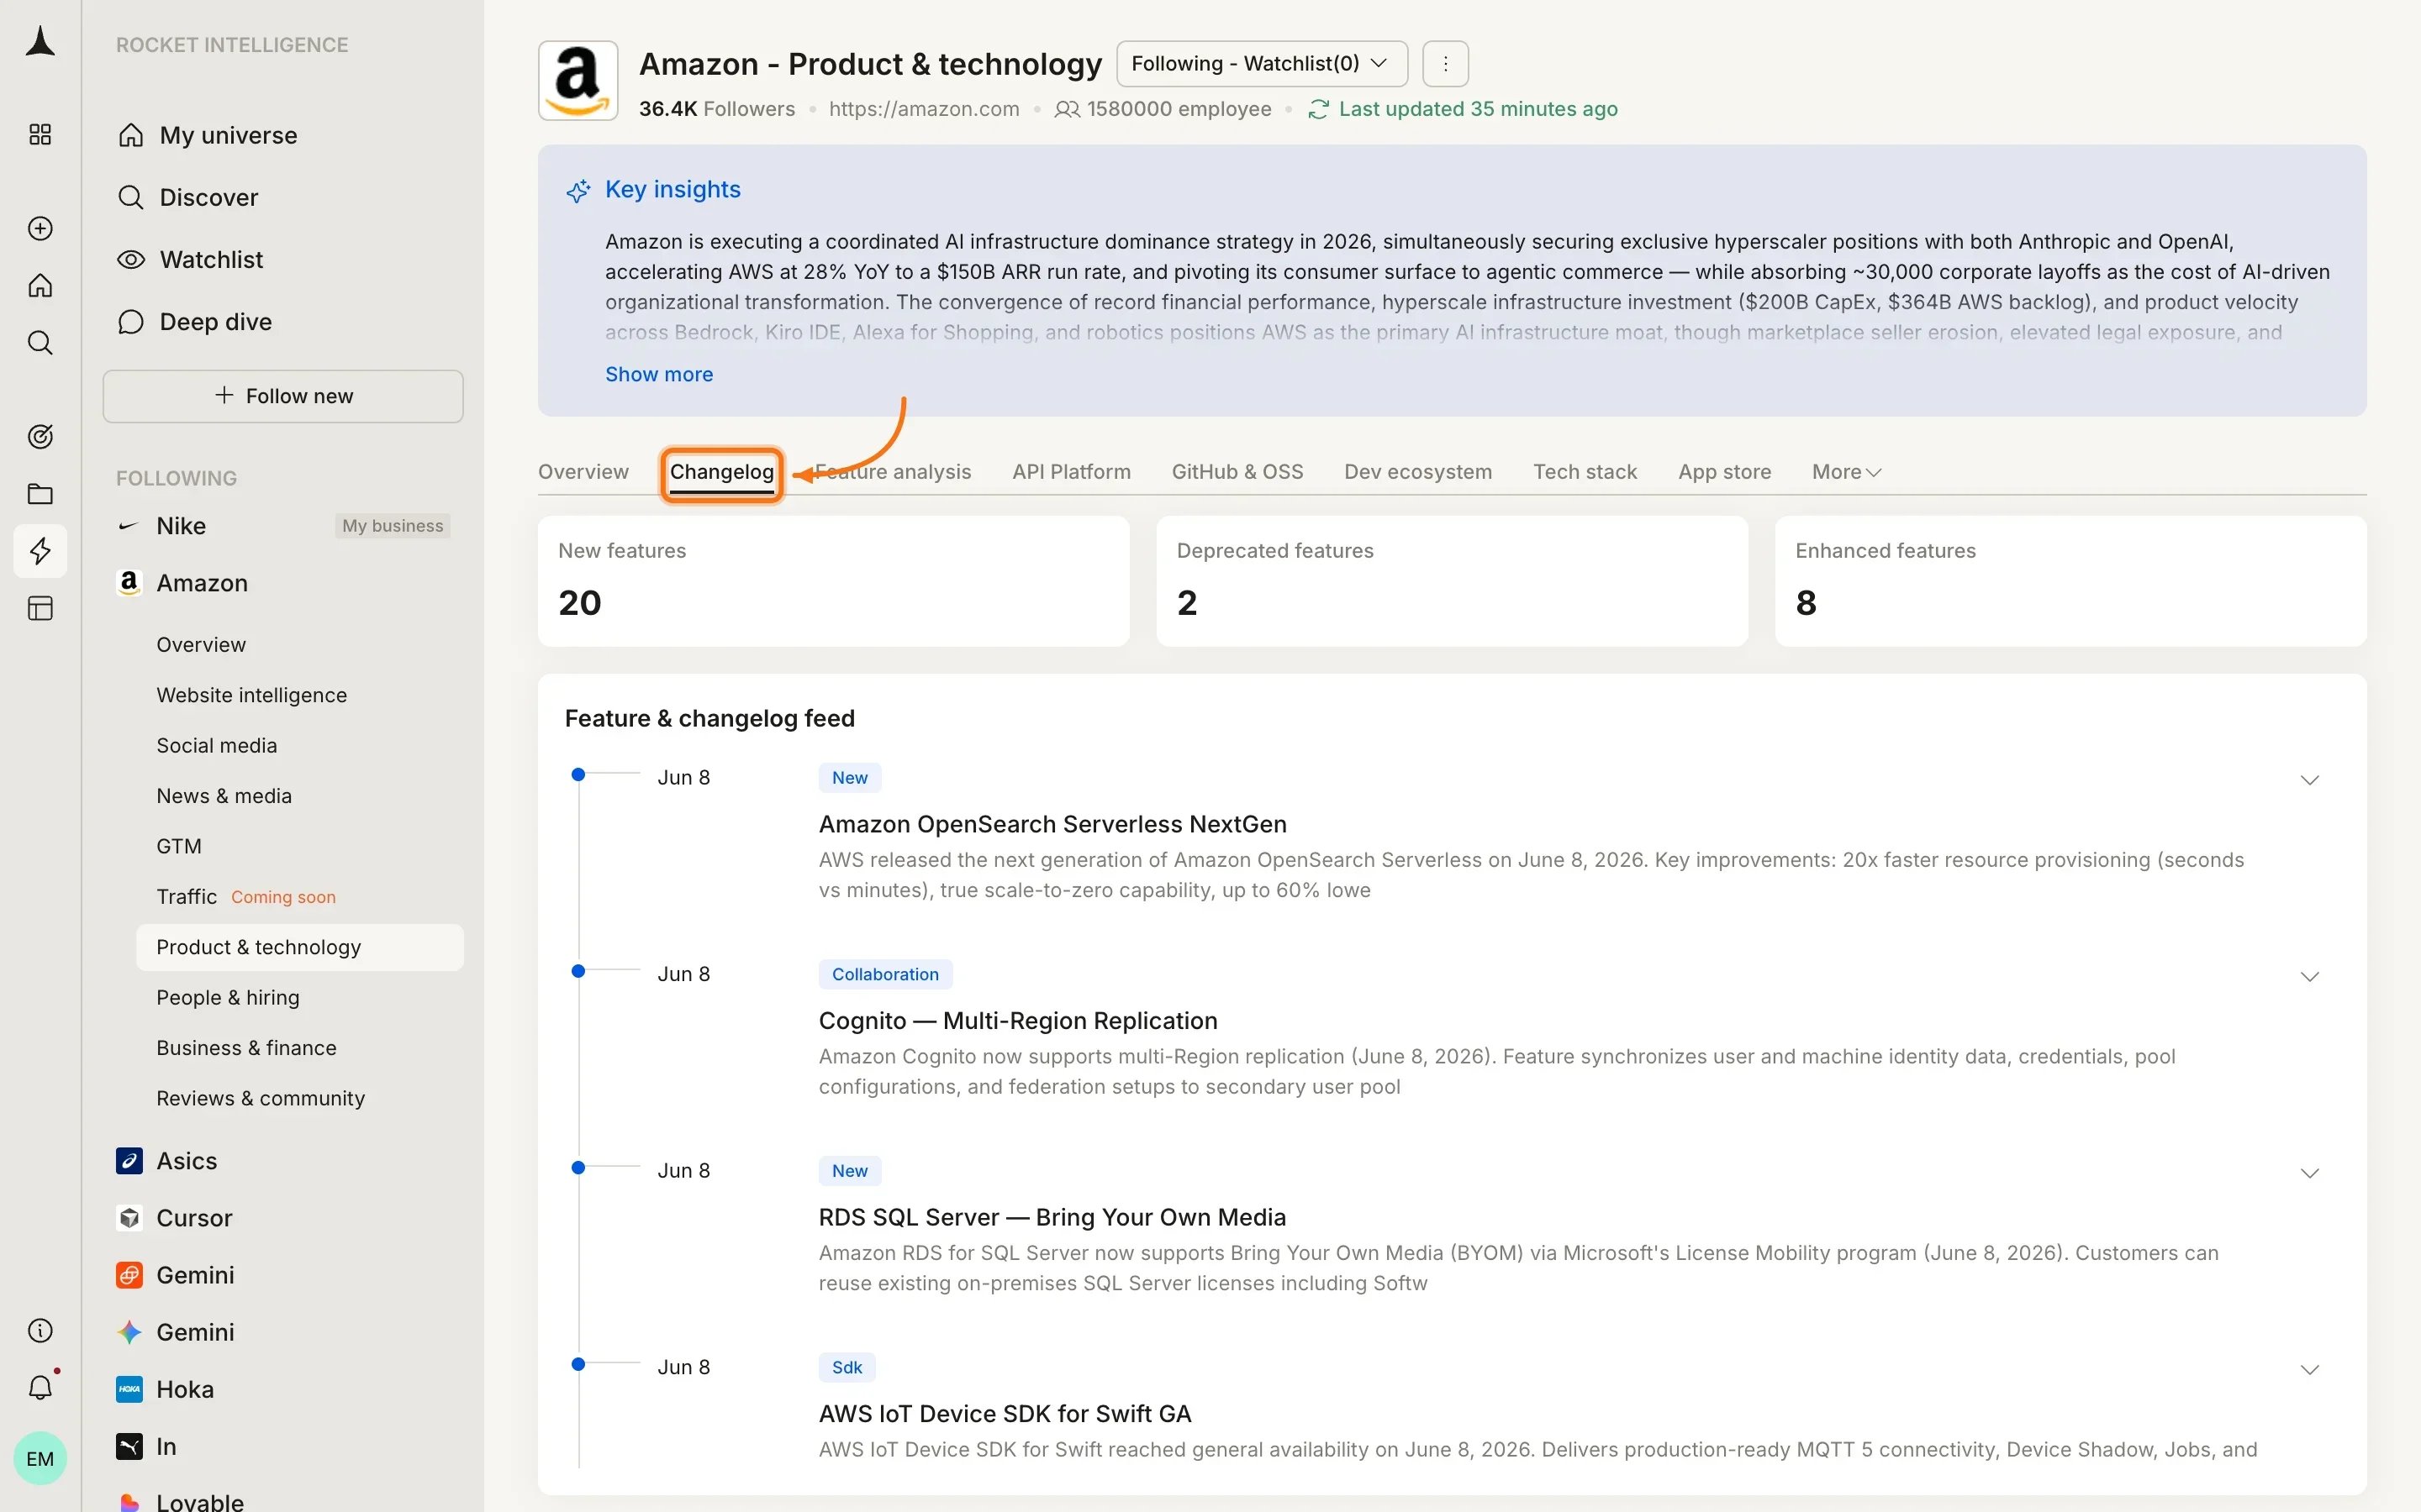This screenshot has height=1512, width=2421.
Task: Click Show more under Key insights
Action: pyautogui.click(x=659, y=374)
